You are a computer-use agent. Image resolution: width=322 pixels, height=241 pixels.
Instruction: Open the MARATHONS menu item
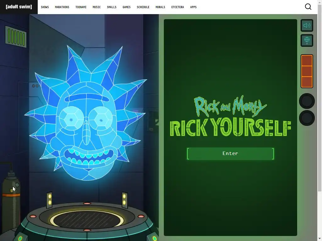point(62,7)
